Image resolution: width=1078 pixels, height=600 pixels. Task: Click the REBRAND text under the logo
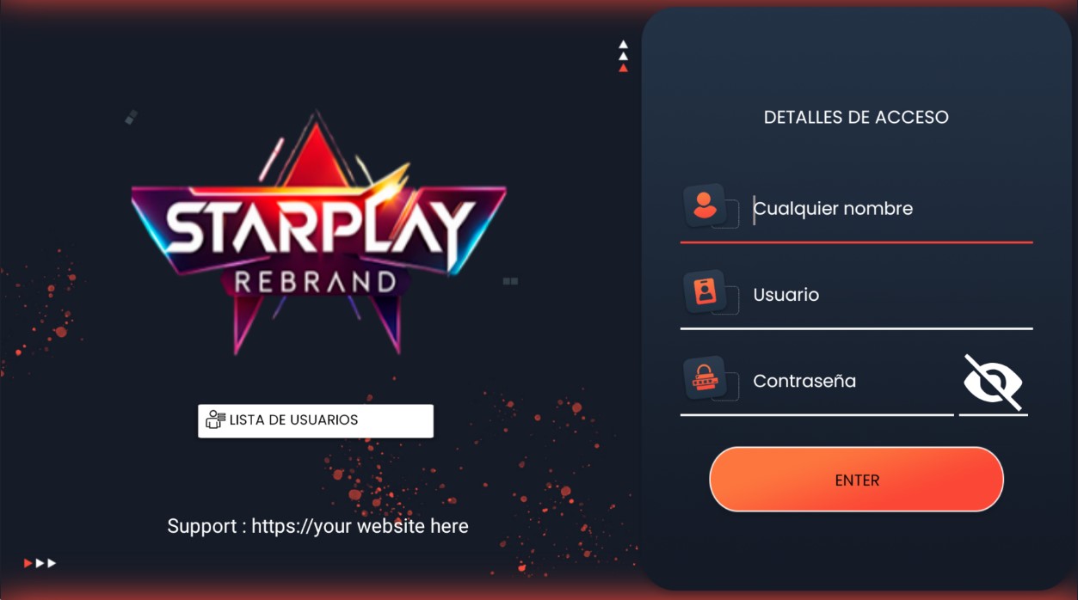pyautogui.click(x=315, y=281)
